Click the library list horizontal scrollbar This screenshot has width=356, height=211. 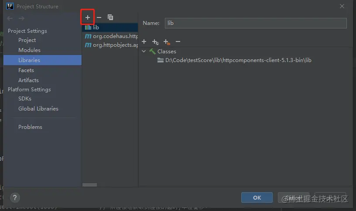[89, 185]
